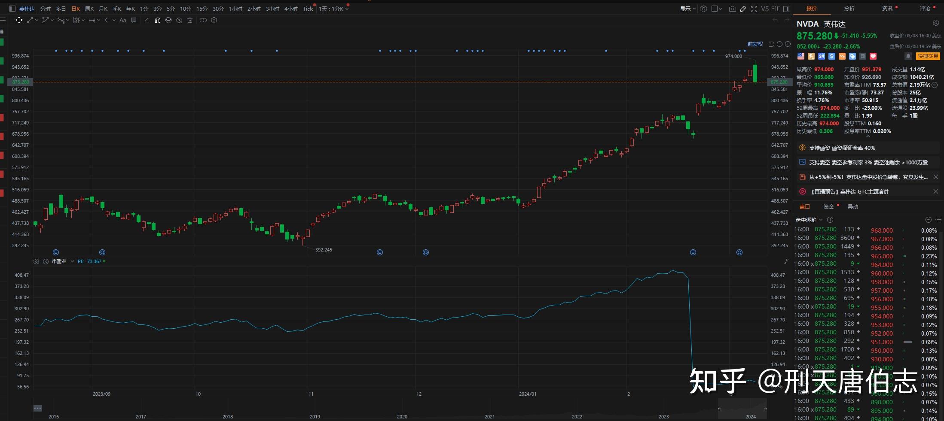Click the red heart favorite icon
The width and height of the screenshot is (944, 421).
(873, 56)
